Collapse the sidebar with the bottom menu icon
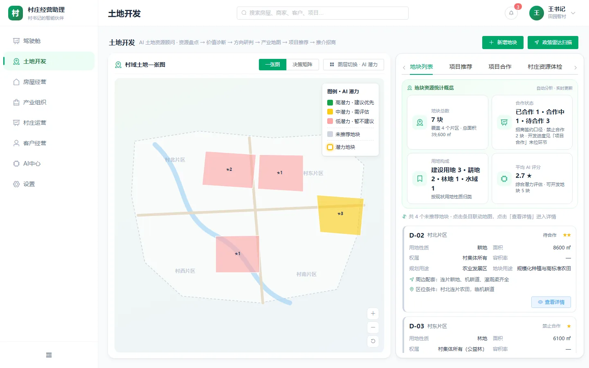 tap(49, 355)
